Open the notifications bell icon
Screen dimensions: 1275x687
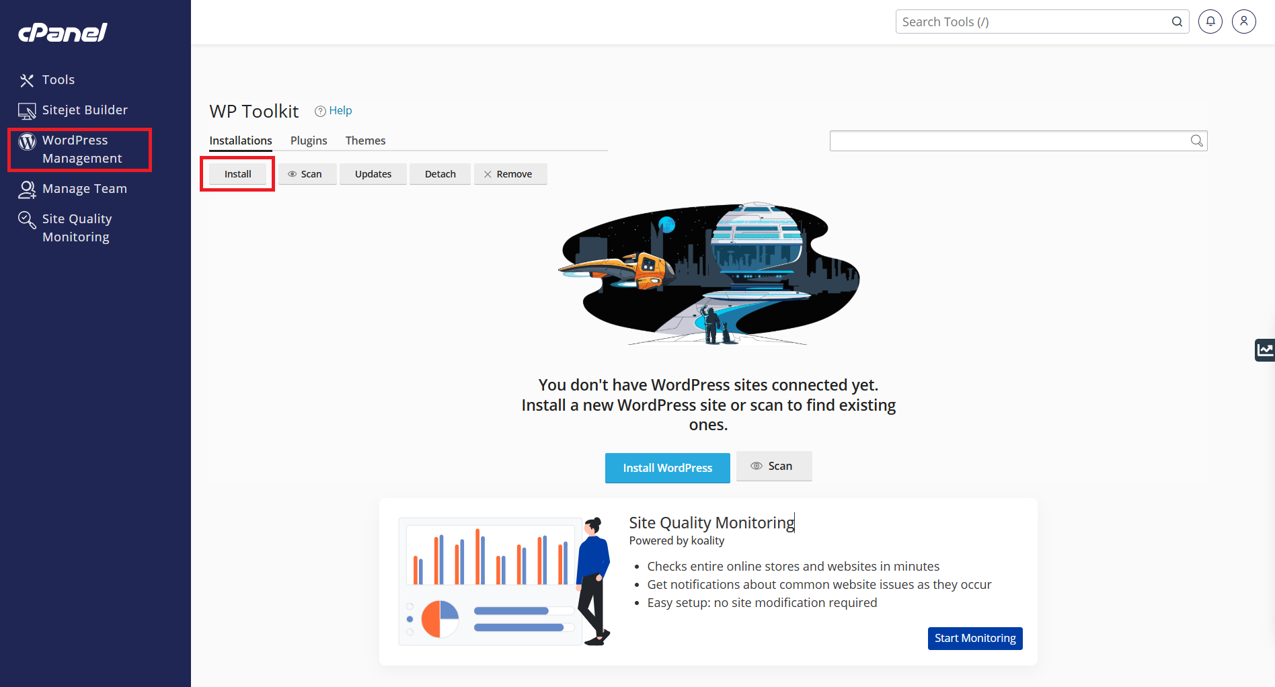click(1210, 22)
